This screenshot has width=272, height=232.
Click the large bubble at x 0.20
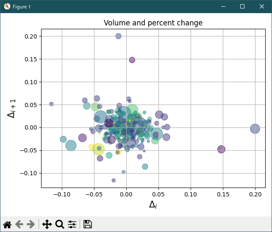(255, 129)
